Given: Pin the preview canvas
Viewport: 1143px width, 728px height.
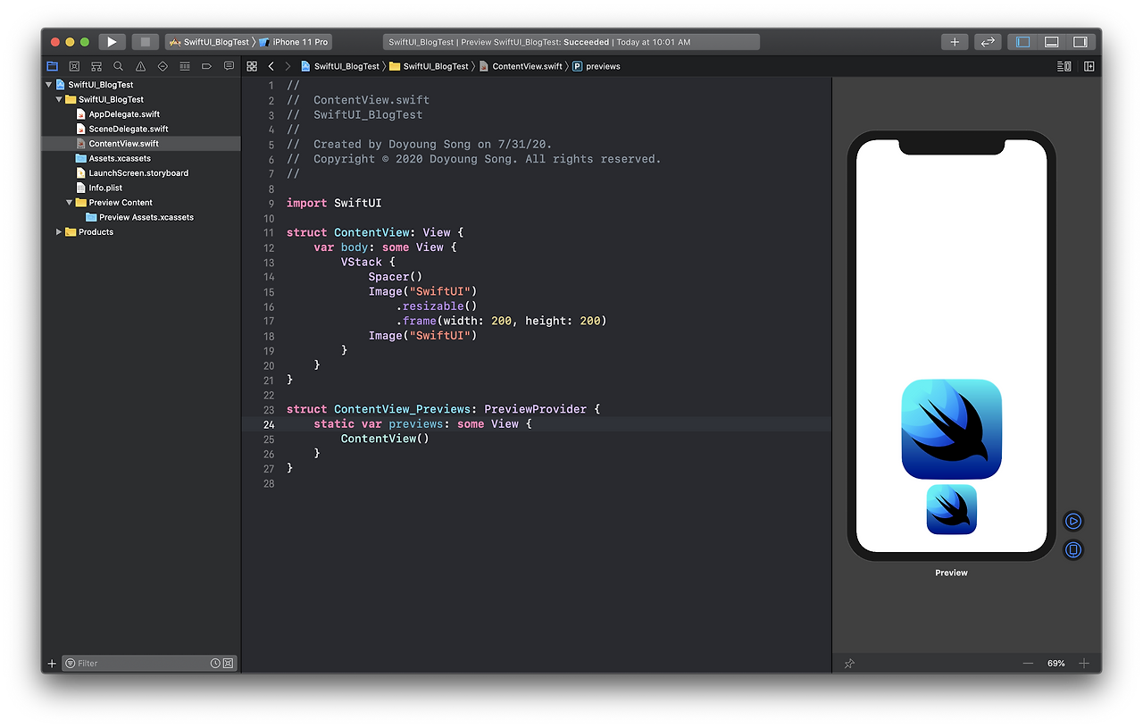Looking at the screenshot, I should tap(849, 664).
